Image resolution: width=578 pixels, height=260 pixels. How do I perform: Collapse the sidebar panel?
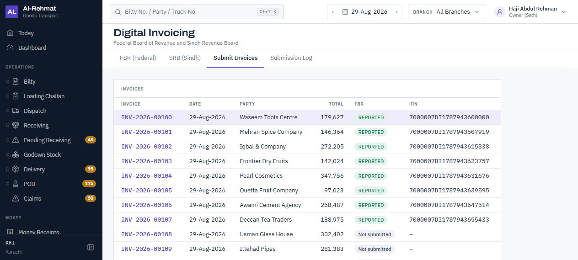point(91,247)
